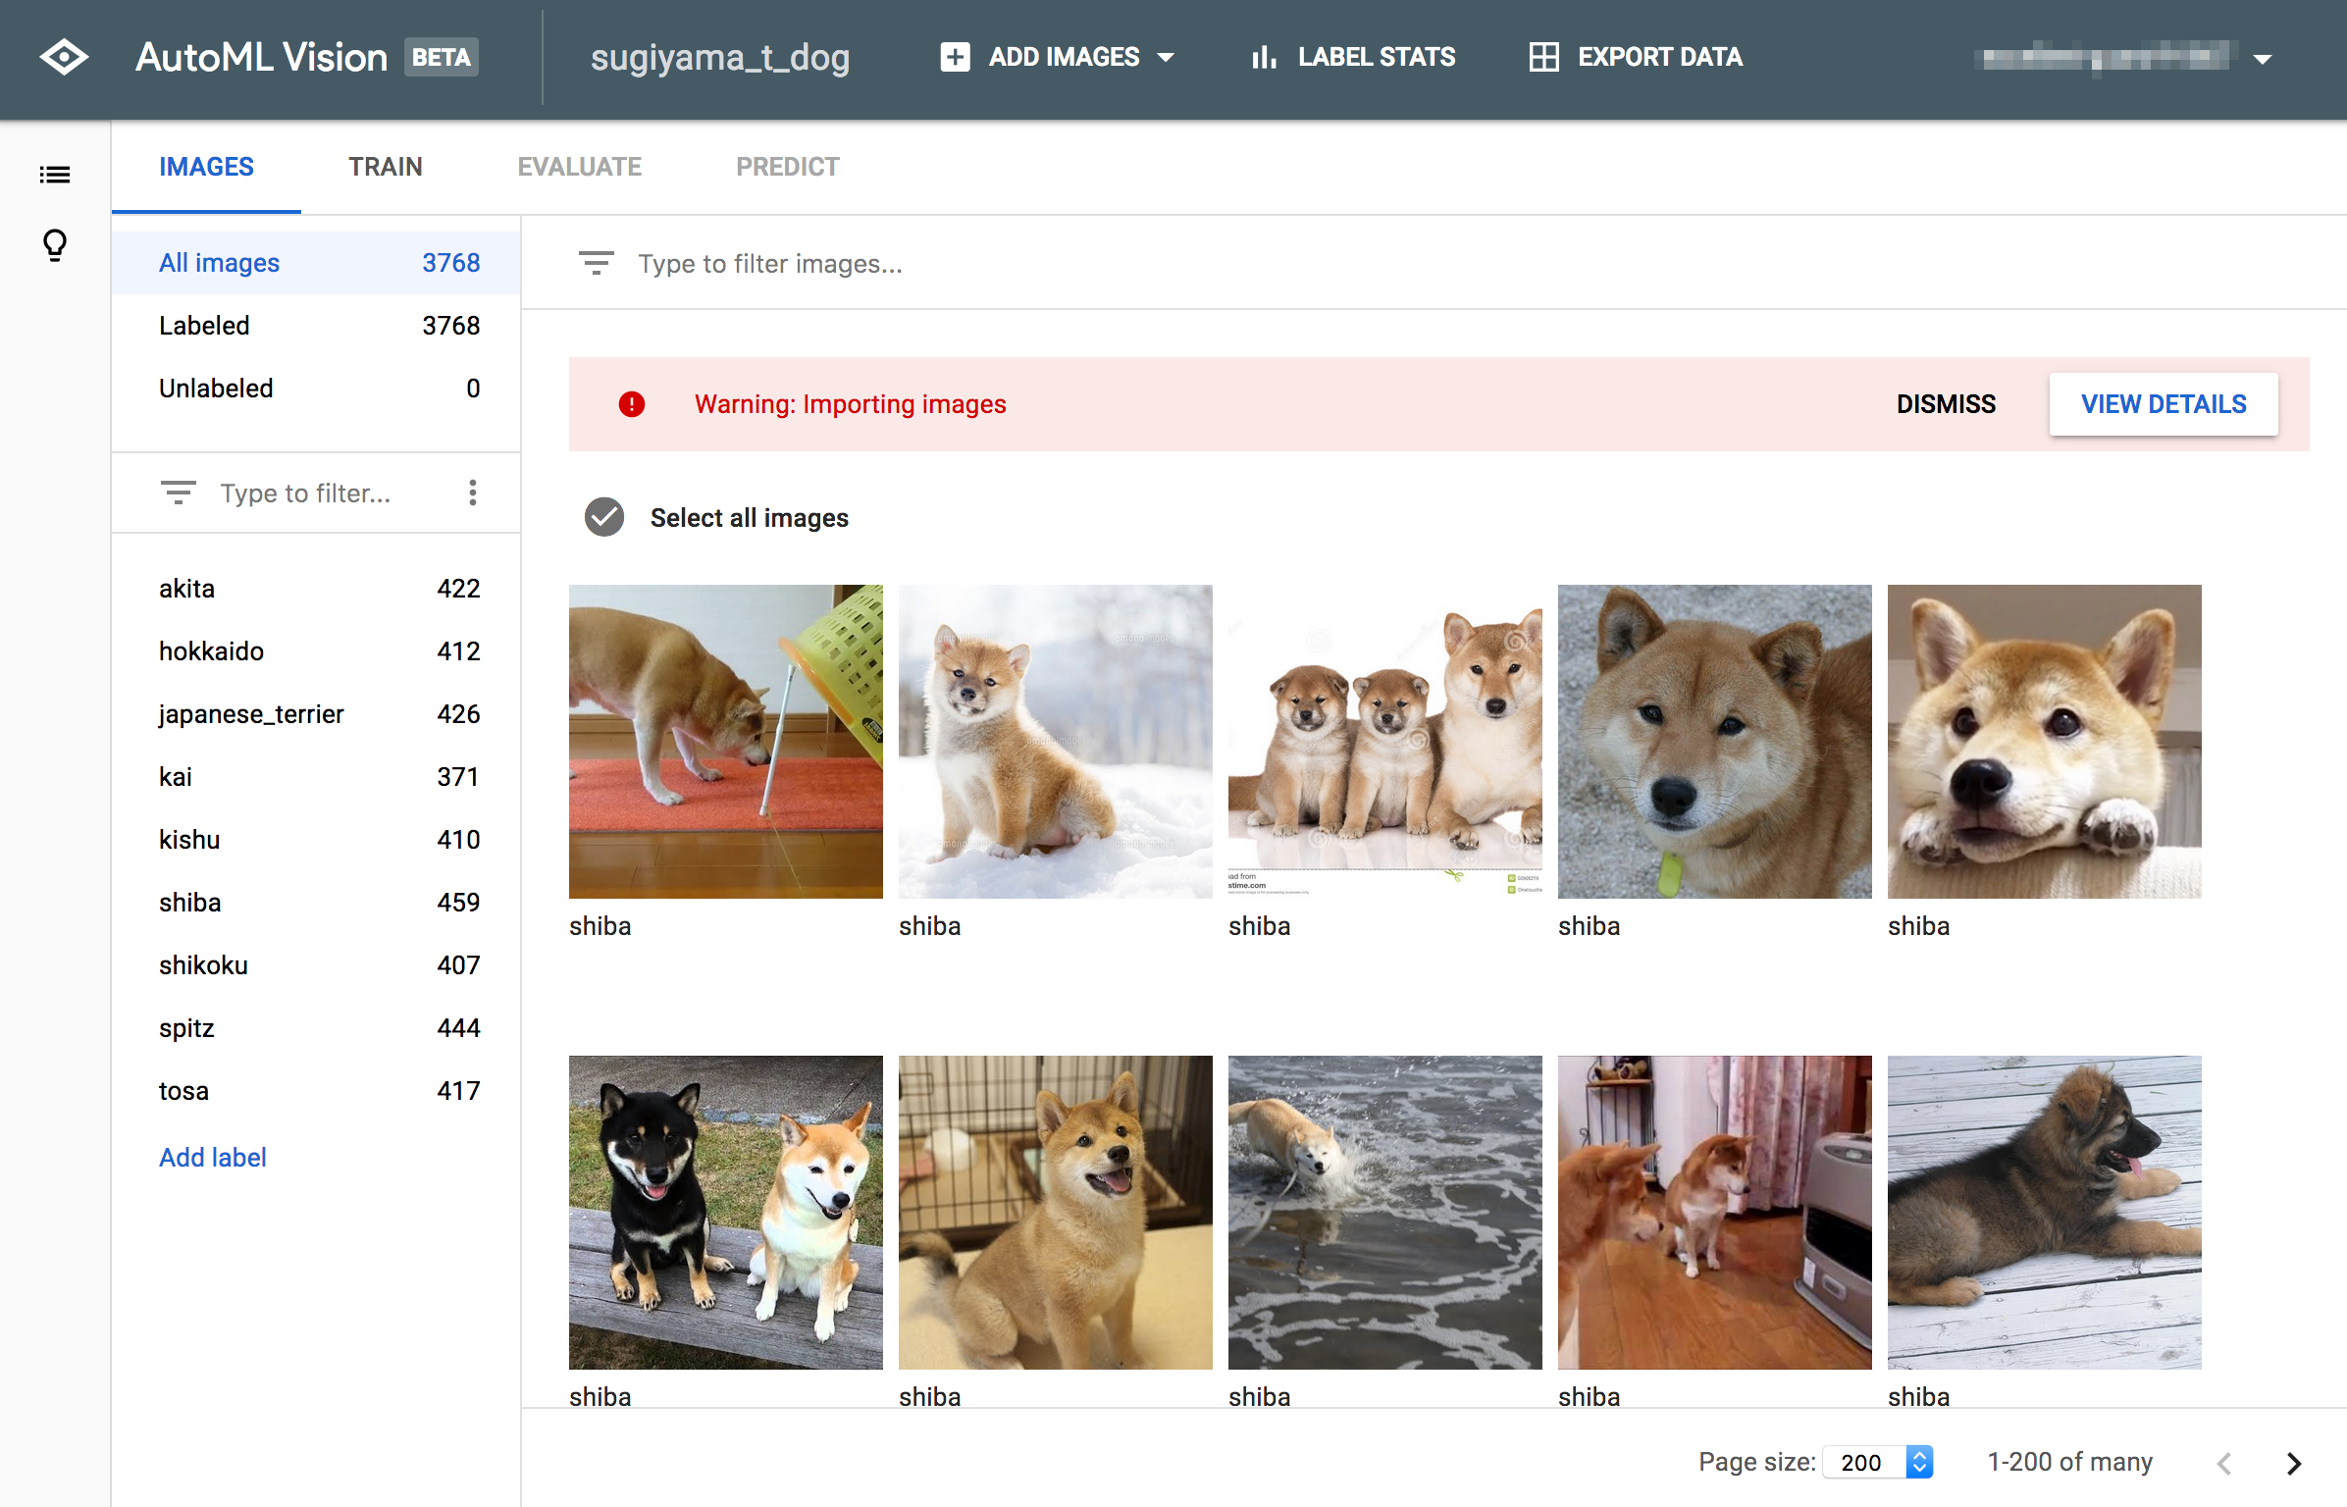This screenshot has height=1507, width=2347.
Task: Click the AutoML Vision logo icon
Action: 64,57
